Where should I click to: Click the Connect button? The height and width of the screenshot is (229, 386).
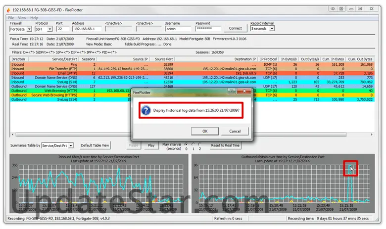tap(236, 28)
